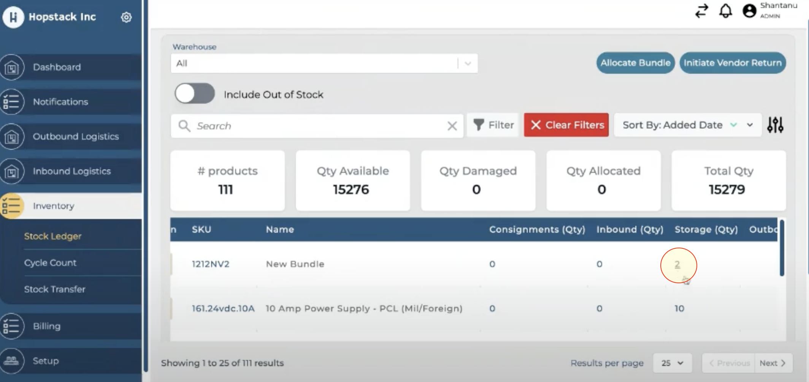Open the notifications bell icon

pyautogui.click(x=725, y=11)
